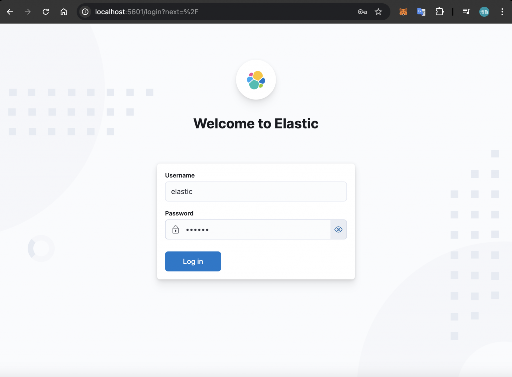Image resolution: width=512 pixels, height=377 pixels.
Task: Reload the login page
Action: point(46,12)
